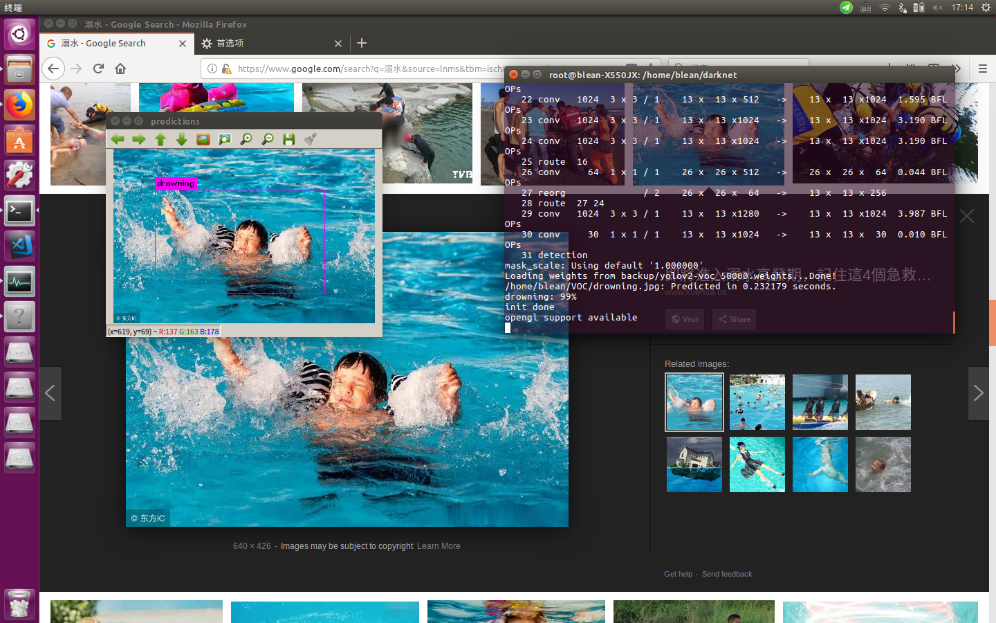Open Ubuntu Software from the dock
Screen dimensions: 996x623
[19, 141]
